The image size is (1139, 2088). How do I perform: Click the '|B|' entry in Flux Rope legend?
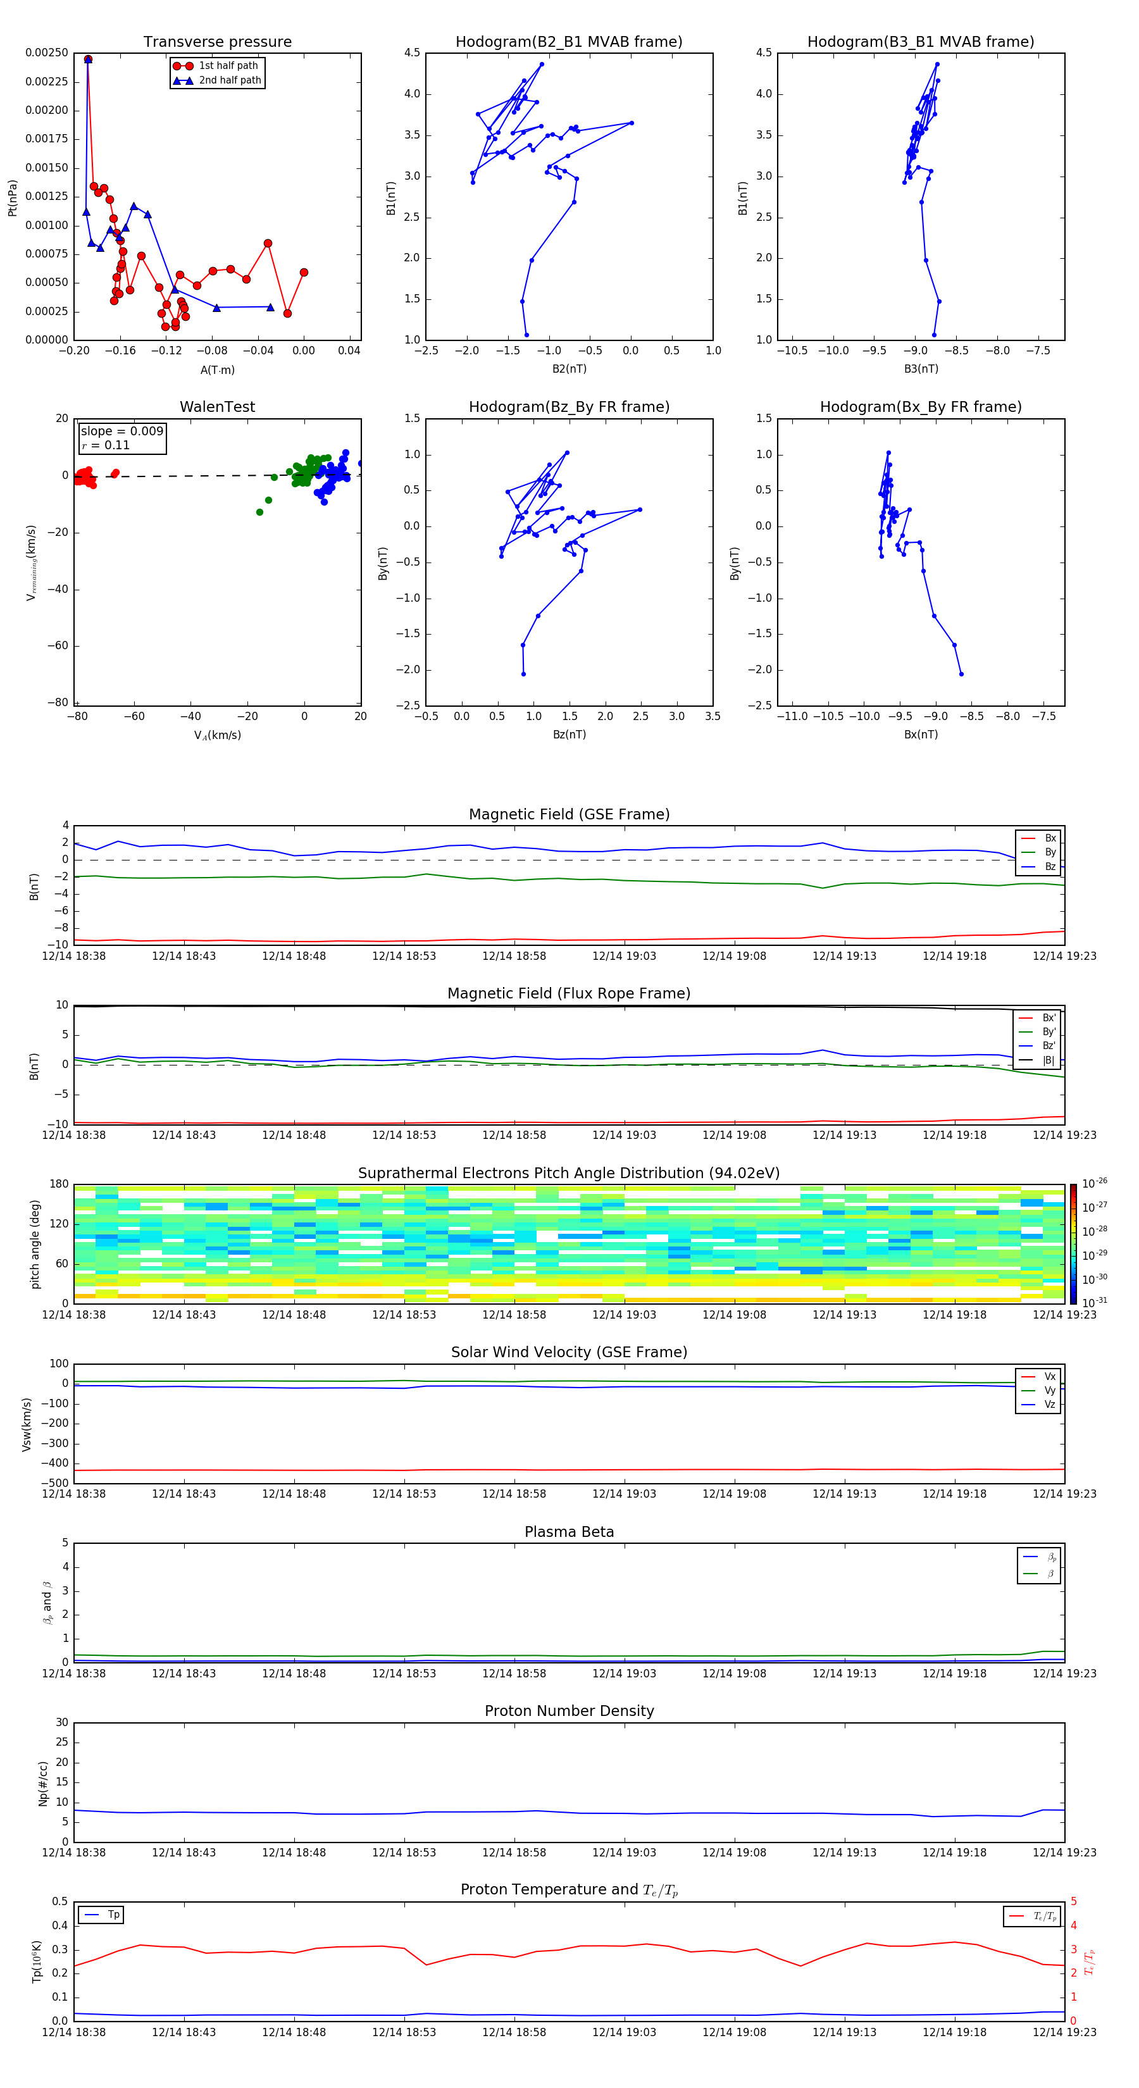1038,1060
